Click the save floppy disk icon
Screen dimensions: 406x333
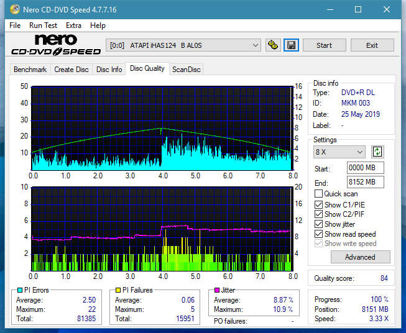coord(291,45)
